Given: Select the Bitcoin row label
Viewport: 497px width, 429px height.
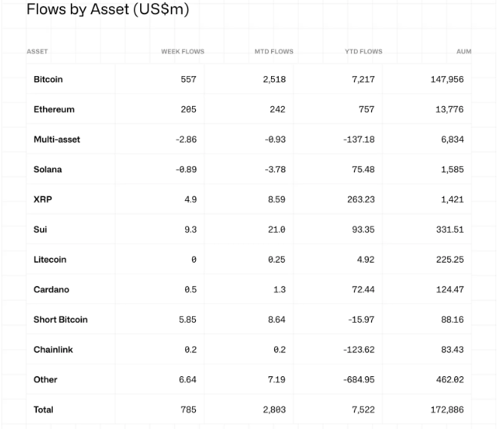Looking at the screenshot, I should 48,79.
